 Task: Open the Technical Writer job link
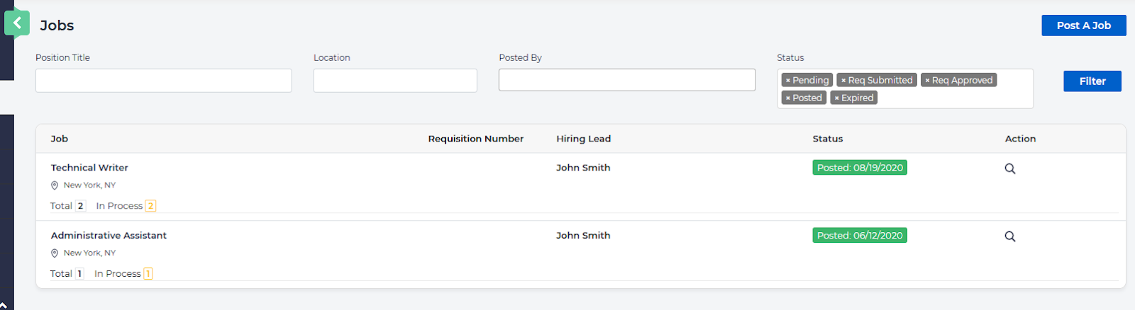89,168
